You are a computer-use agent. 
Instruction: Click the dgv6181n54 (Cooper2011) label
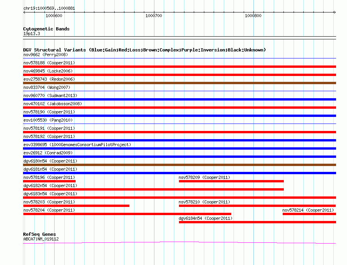click(50, 169)
